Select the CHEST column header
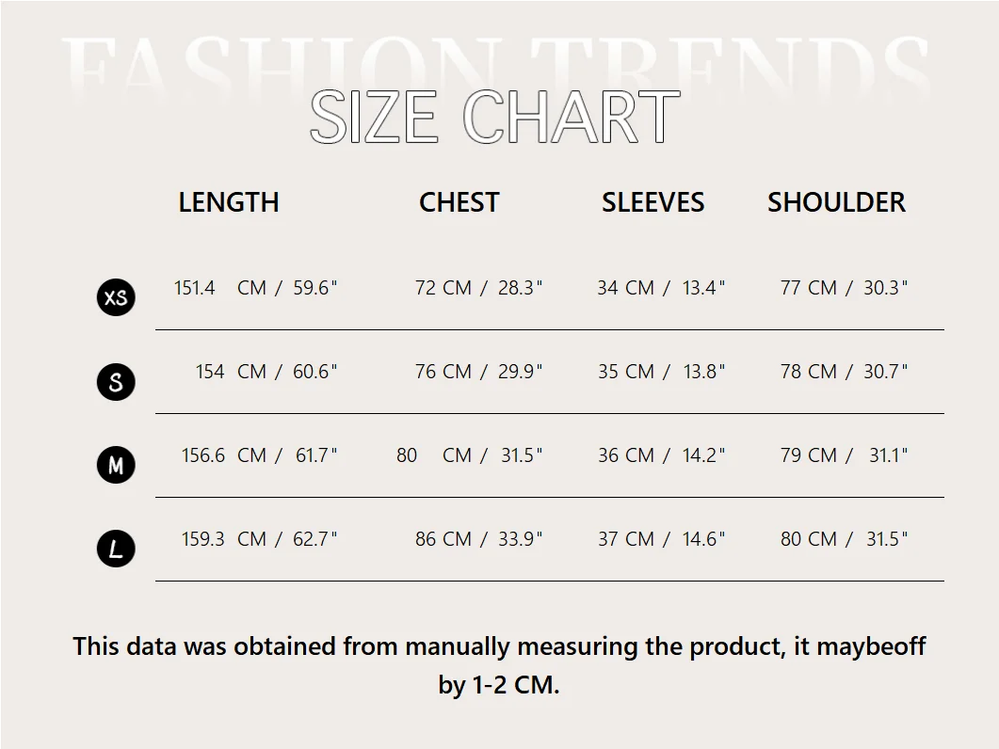 459,202
